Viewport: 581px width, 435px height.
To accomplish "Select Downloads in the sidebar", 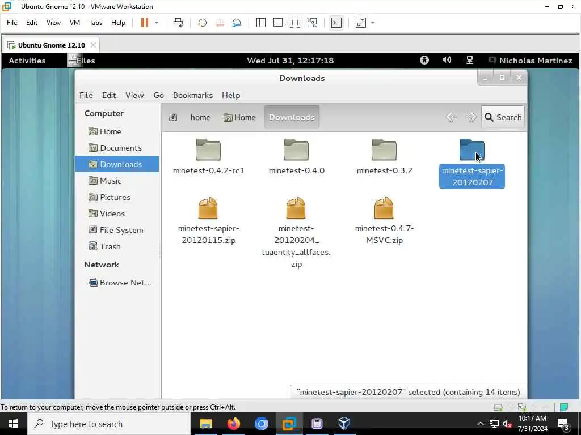I will click(117, 164).
